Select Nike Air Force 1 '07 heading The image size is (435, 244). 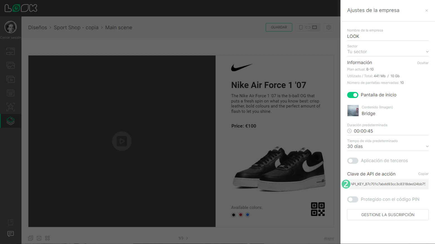point(269,85)
